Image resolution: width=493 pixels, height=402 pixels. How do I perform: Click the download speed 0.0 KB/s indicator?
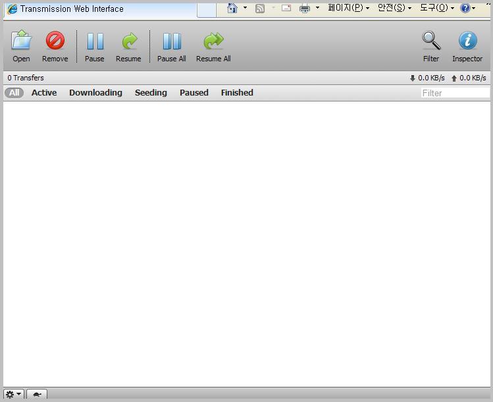(x=427, y=78)
